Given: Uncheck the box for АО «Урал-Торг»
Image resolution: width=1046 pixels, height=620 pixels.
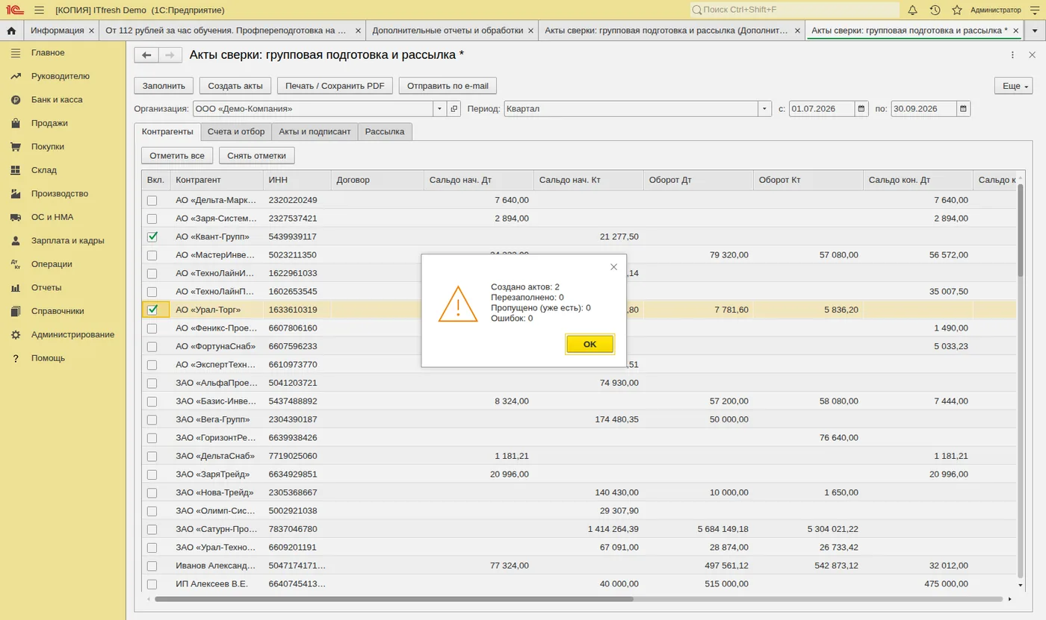Looking at the screenshot, I should click(x=152, y=310).
